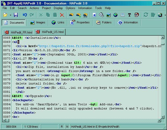Click the '(September 30th, 2003)' text

pos(67,54)
